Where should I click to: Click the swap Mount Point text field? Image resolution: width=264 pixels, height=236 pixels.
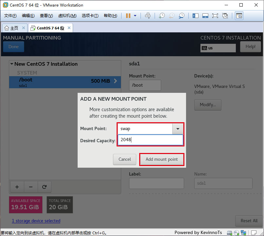(x=145, y=129)
